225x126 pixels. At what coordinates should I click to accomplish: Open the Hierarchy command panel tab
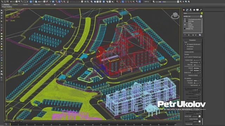click(x=191, y=10)
